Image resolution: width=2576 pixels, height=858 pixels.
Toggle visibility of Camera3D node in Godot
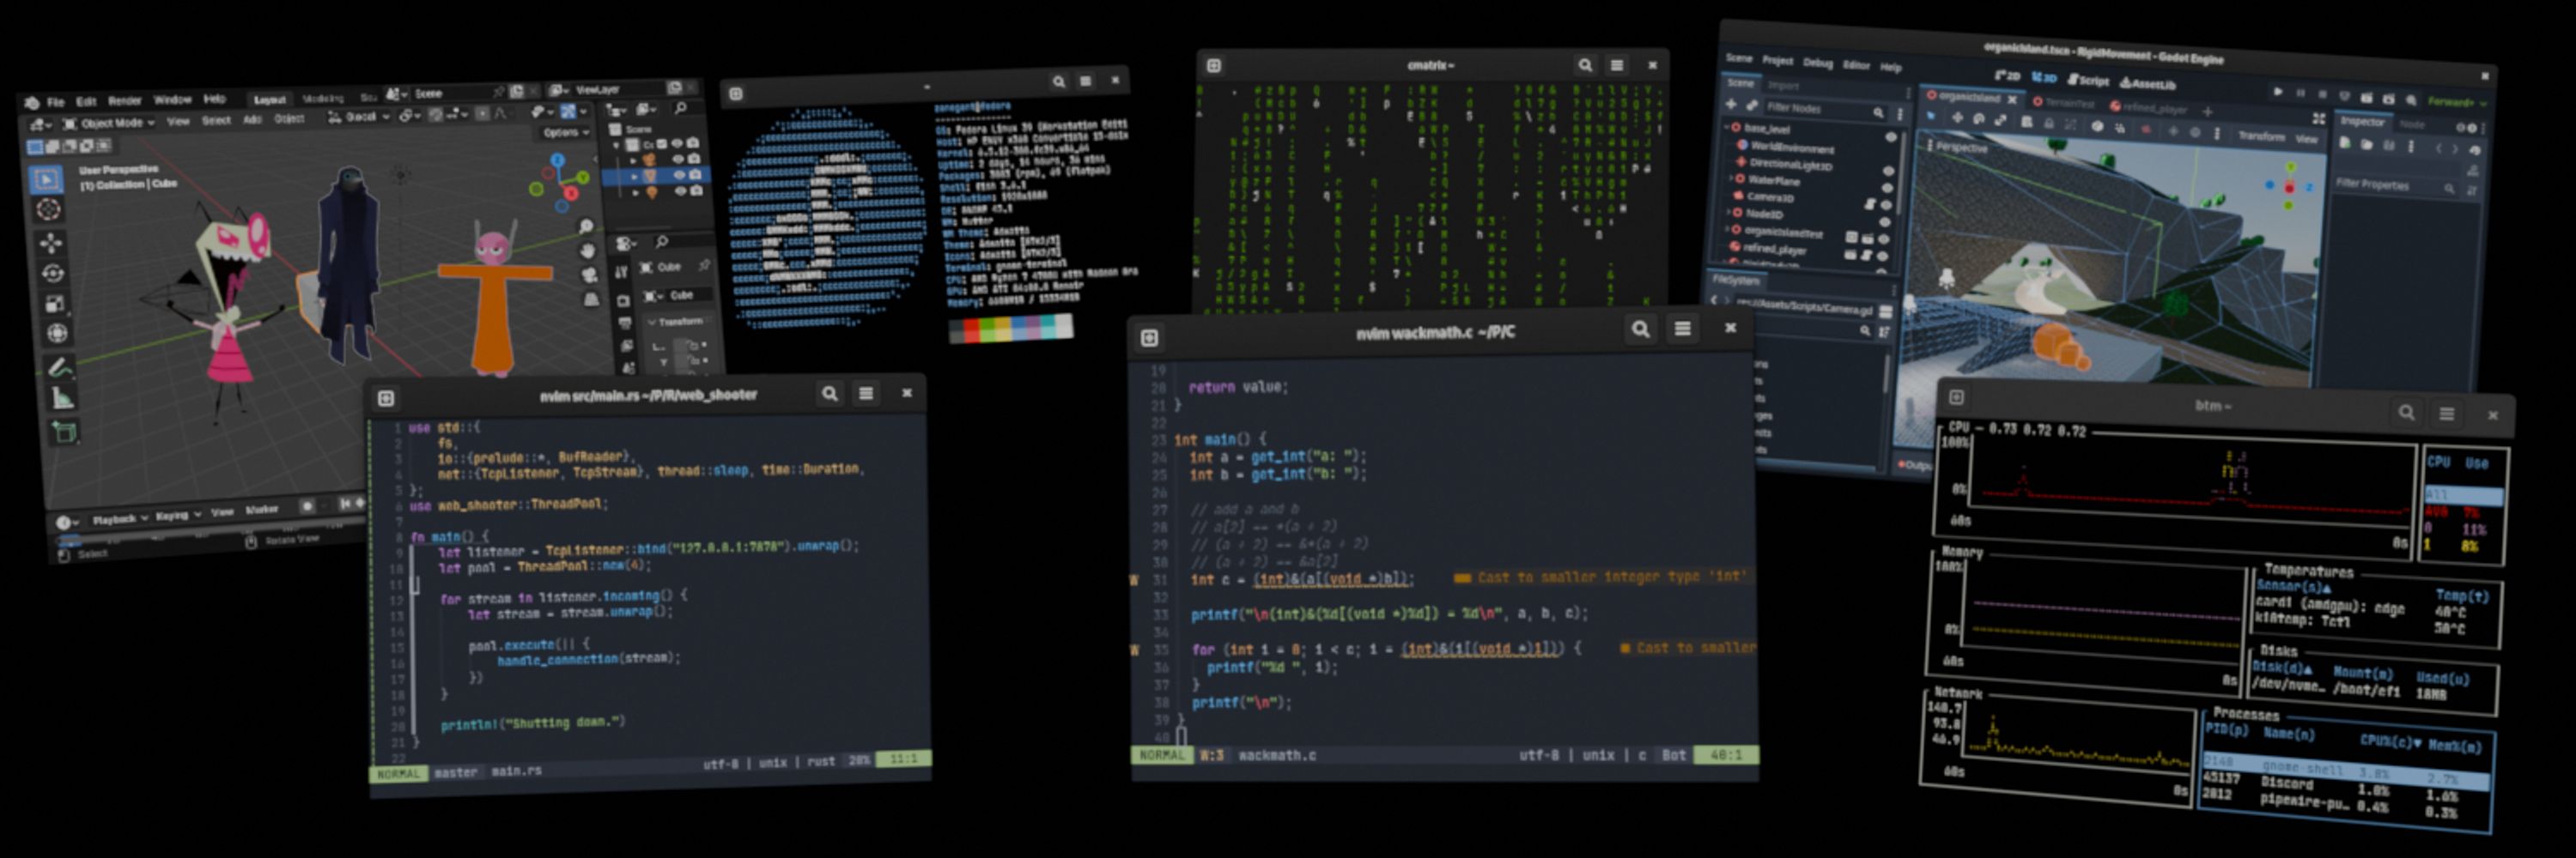(x=1887, y=206)
